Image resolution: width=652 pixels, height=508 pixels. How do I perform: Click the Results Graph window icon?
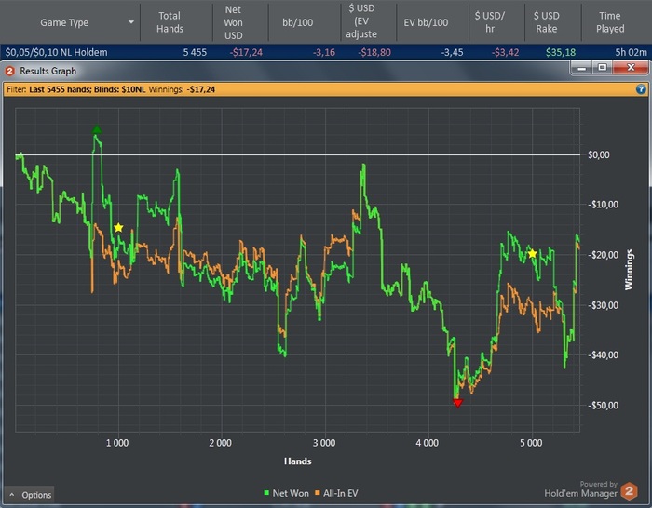[x=9, y=71]
